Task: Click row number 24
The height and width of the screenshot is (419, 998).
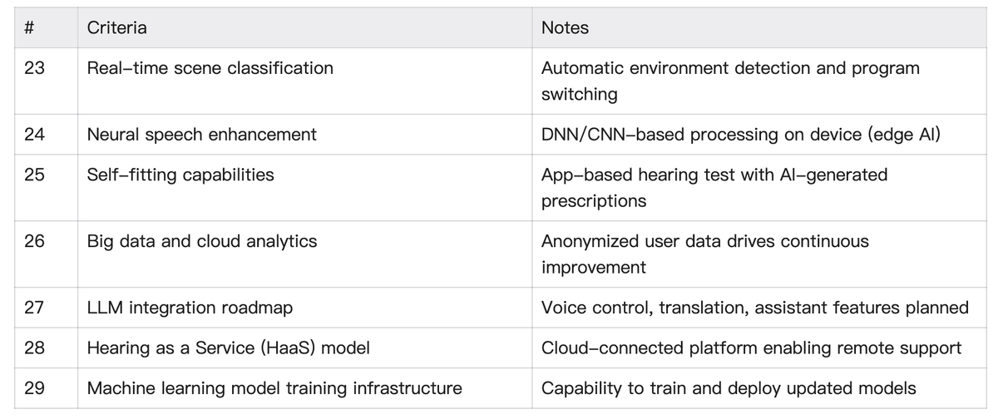Action: click(35, 134)
